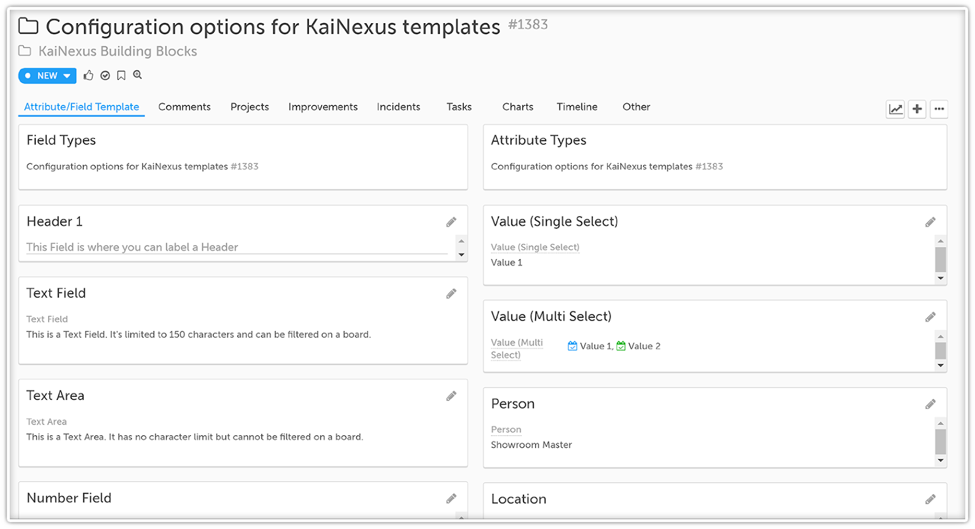
Task: Click the 'Text Area' card heading
Action: click(55, 396)
